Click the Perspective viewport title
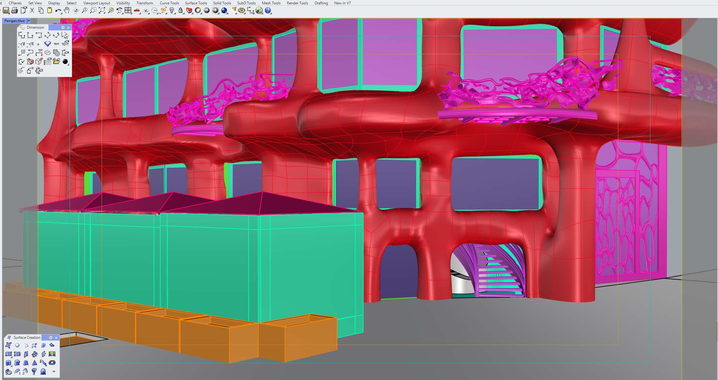Image resolution: width=718 pixels, height=380 pixels. (14, 21)
